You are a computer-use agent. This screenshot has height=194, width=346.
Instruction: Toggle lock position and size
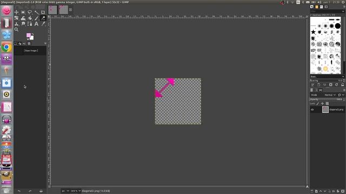[322, 103]
